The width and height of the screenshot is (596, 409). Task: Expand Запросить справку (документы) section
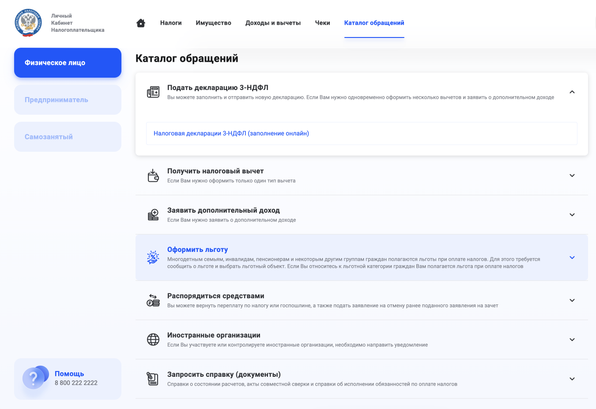click(572, 379)
